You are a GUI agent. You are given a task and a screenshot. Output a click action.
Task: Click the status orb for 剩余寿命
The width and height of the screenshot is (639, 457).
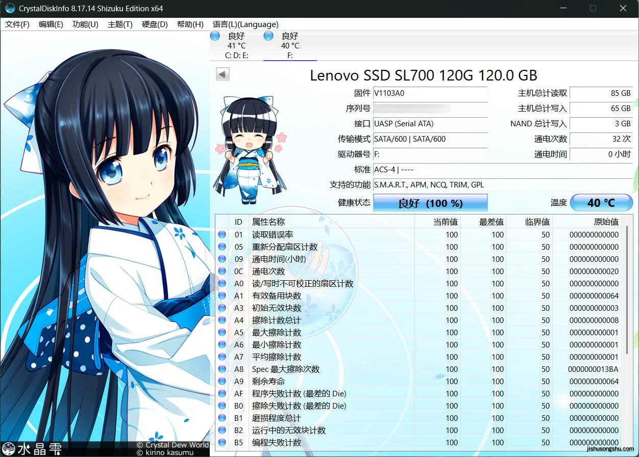point(222,381)
